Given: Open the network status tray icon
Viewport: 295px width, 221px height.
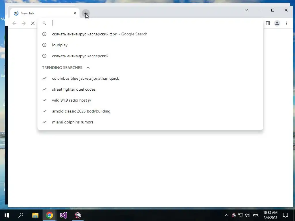Looking at the screenshot, I should (241, 215).
